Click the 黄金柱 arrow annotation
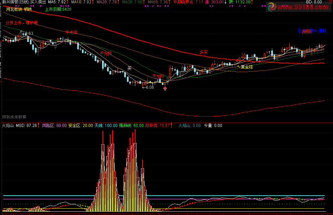333x215 pixels. point(245,67)
